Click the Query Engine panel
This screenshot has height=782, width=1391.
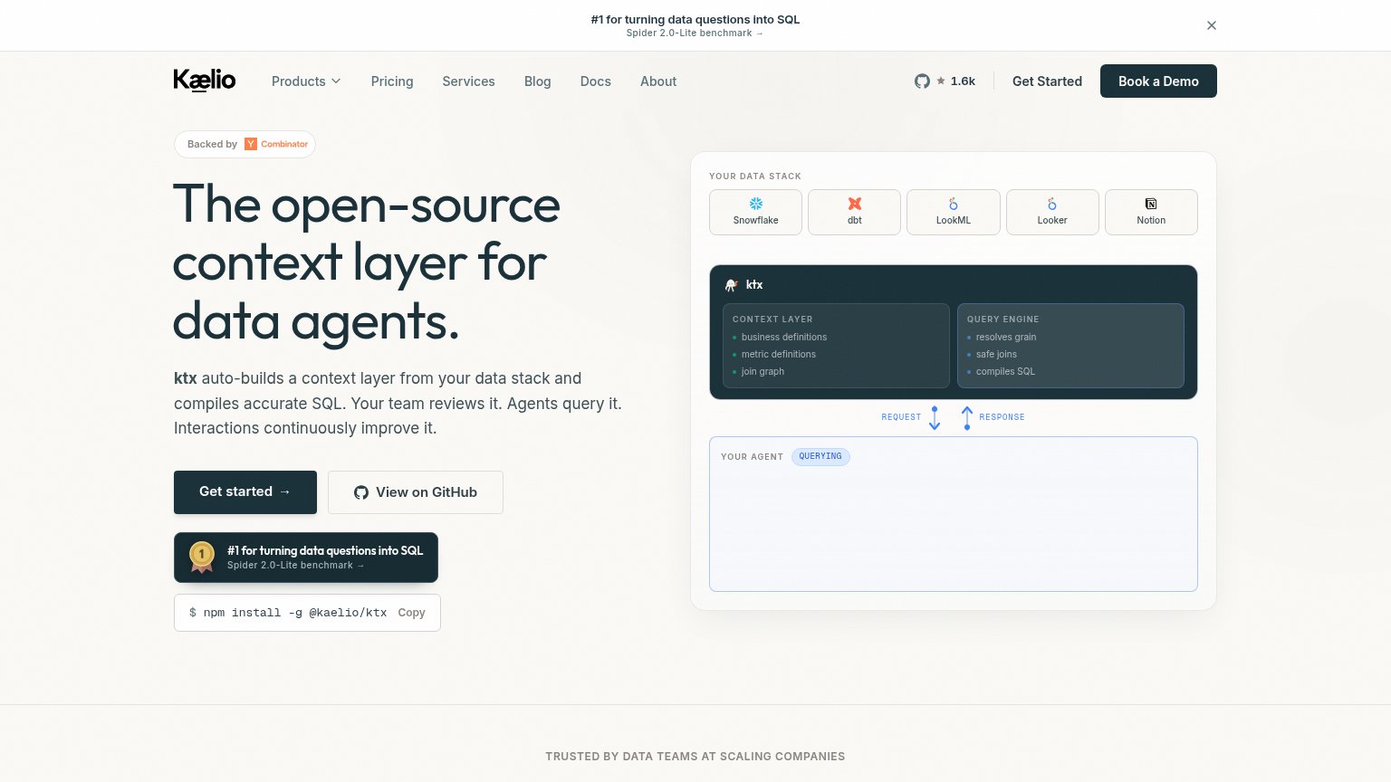click(x=1070, y=346)
